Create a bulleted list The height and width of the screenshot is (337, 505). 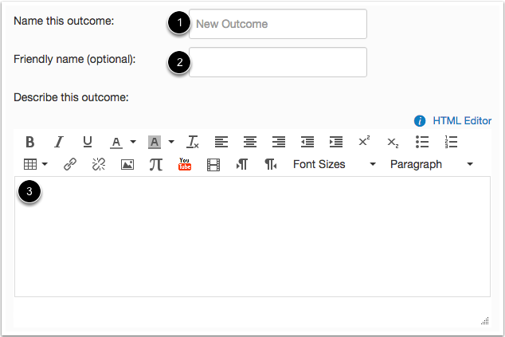[422, 142]
